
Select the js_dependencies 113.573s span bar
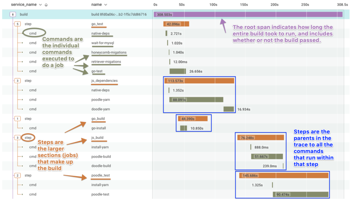[199, 81]
